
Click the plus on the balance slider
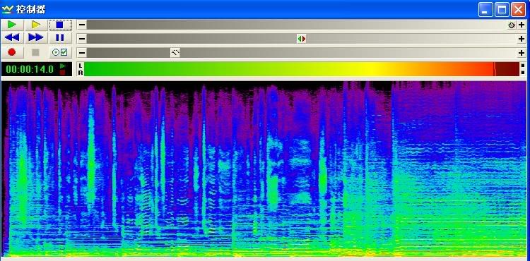tap(522, 39)
